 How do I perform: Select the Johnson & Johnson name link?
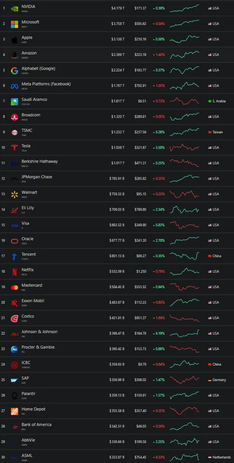40,332
